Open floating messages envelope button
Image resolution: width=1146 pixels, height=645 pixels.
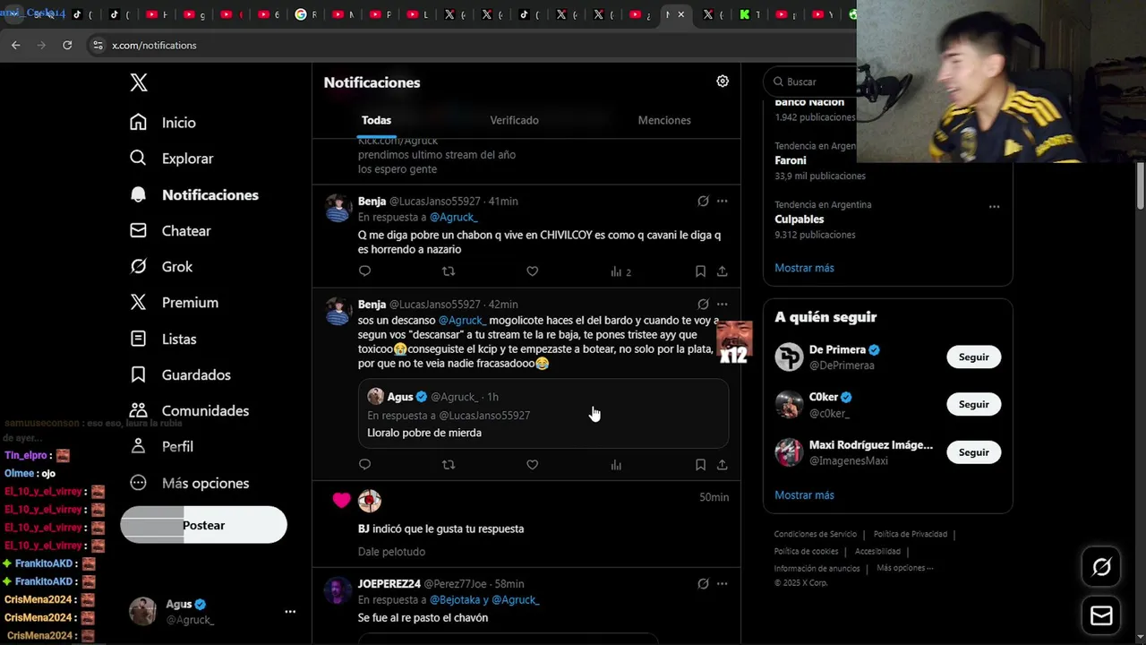pyautogui.click(x=1101, y=616)
